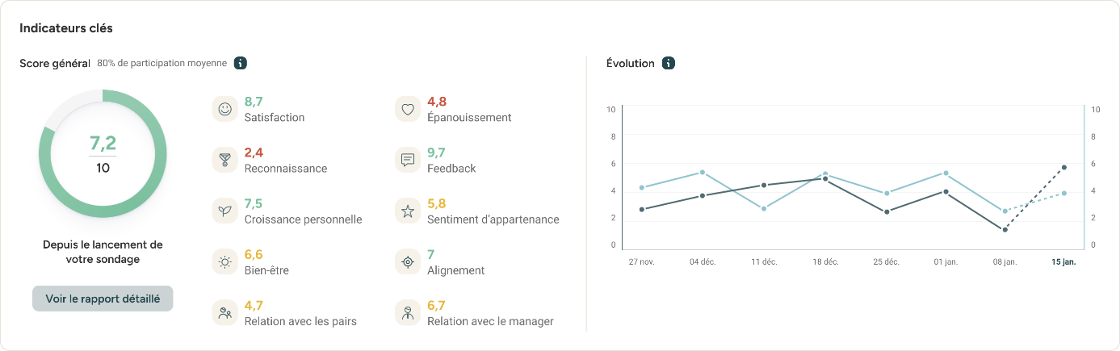The width and height of the screenshot is (1120, 351).
Task: Open the Voir le rapport détaillé report
Action: [103, 299]
